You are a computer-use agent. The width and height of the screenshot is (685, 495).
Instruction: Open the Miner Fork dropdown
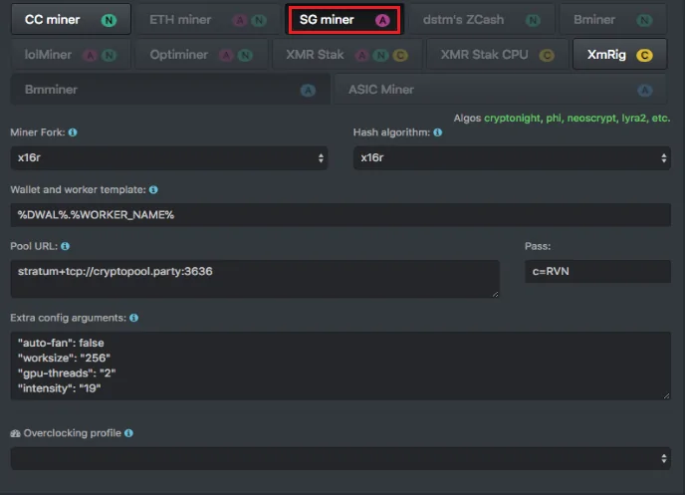coord(169,157)
